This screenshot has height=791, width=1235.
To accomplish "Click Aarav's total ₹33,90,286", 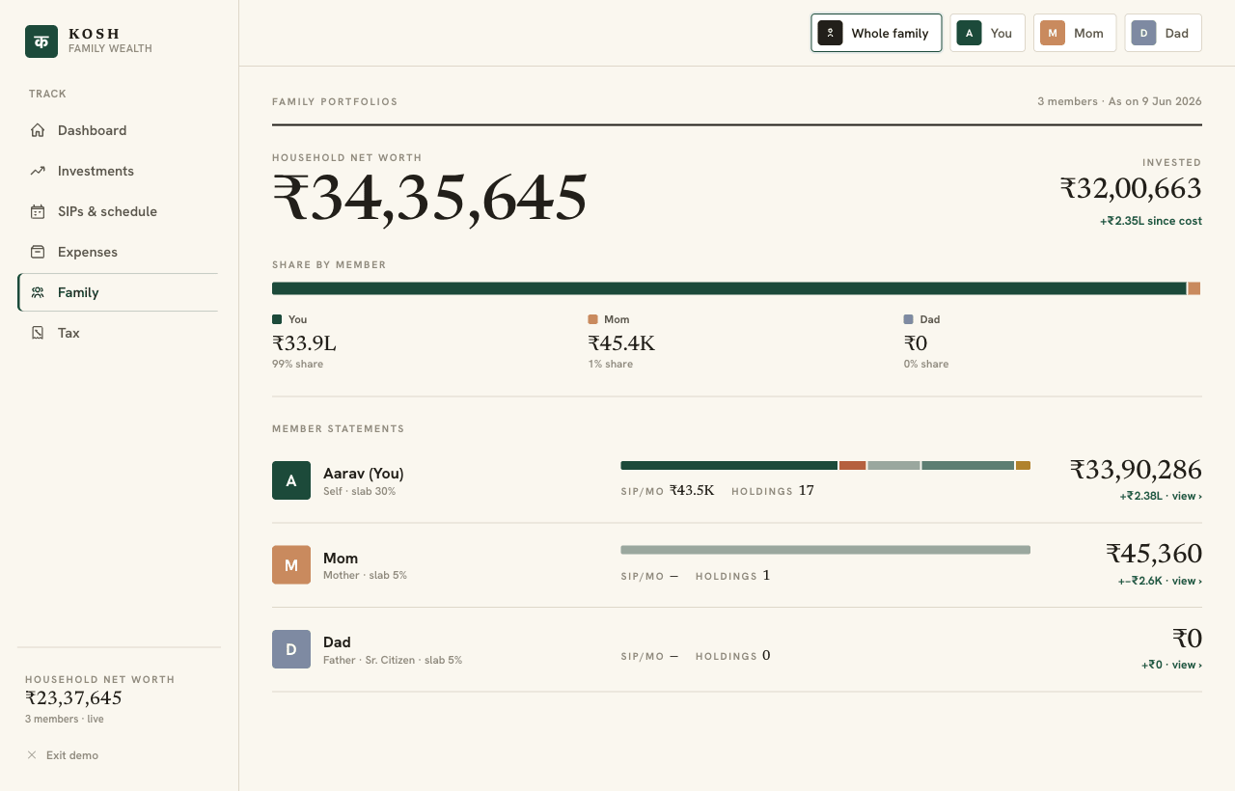I will 1136,470.
